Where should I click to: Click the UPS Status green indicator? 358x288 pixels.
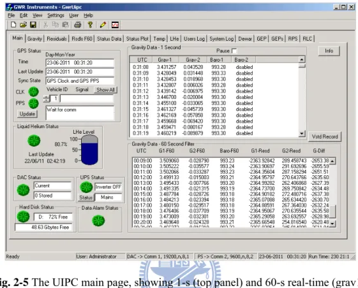(x=86, y=187)
